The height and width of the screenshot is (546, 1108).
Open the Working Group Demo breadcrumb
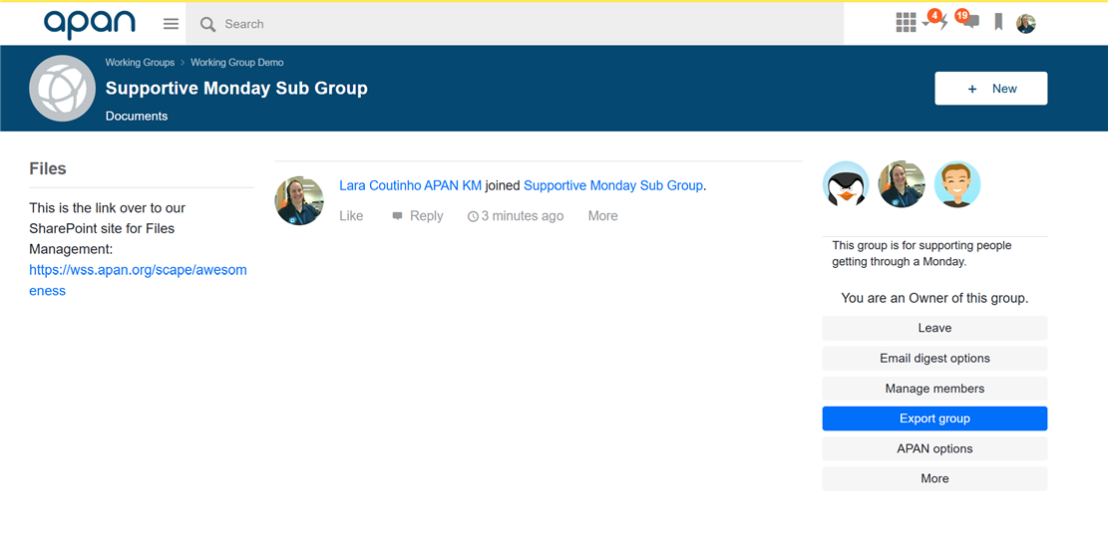[236, 62]
